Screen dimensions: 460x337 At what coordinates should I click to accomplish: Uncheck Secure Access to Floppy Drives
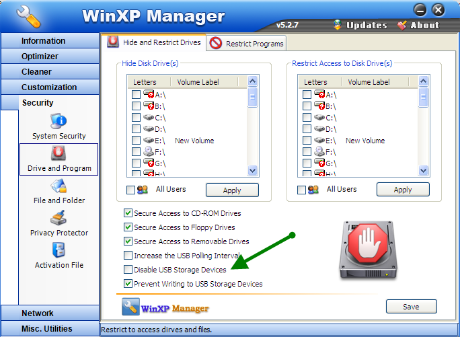coord(128,227)
